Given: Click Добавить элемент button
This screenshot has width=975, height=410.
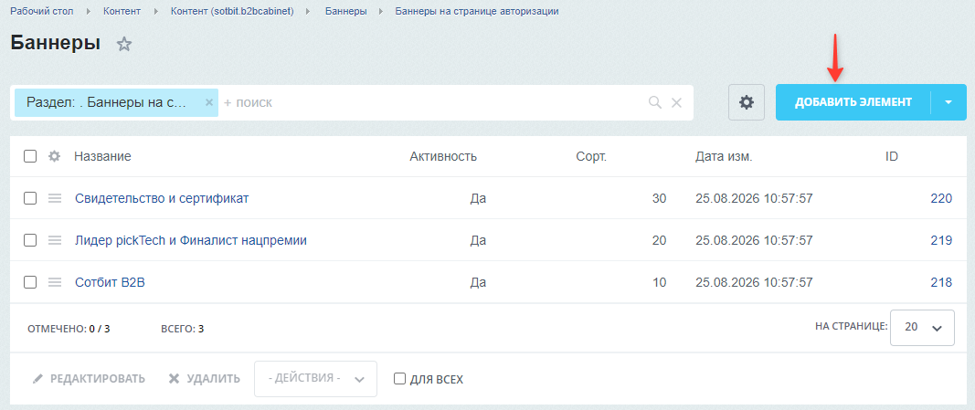Looking at the screenshot, I should point(853,102).
